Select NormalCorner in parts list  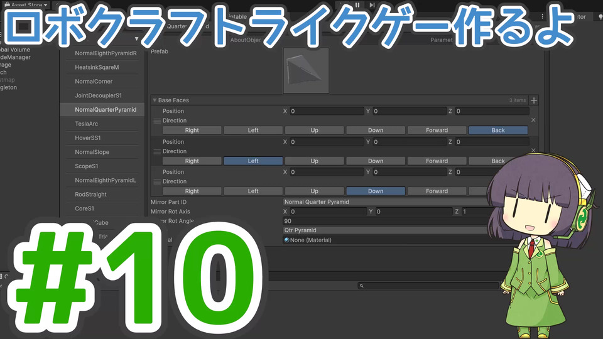point(94,82)
